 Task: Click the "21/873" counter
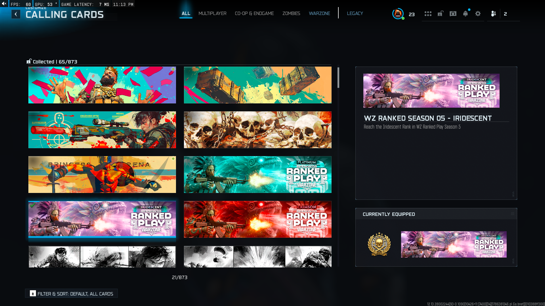pyautogui.click(x=180, y=277)
